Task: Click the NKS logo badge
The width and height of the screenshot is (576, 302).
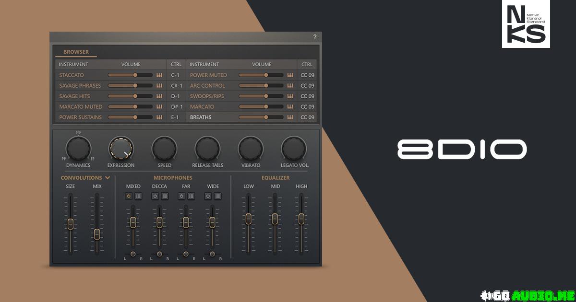Action: pos(526,24)
